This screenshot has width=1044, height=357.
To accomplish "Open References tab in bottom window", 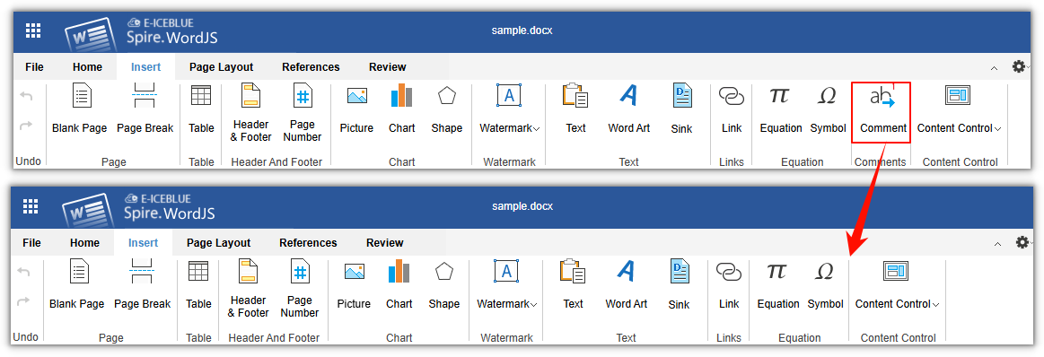I will pyautogui.click(x=308, y=243).
